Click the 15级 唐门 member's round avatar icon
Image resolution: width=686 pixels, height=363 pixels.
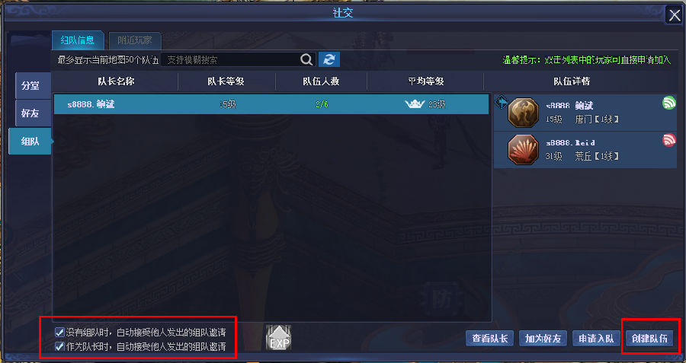pyautogui.click(x=523, y=113)
